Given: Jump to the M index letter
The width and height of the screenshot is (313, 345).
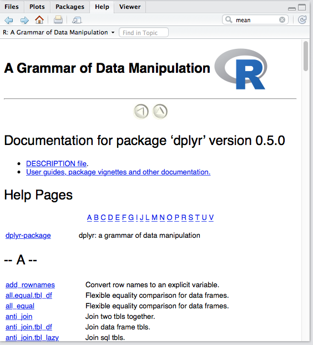Looking at the screenshot, I should (x=154, y=217).
